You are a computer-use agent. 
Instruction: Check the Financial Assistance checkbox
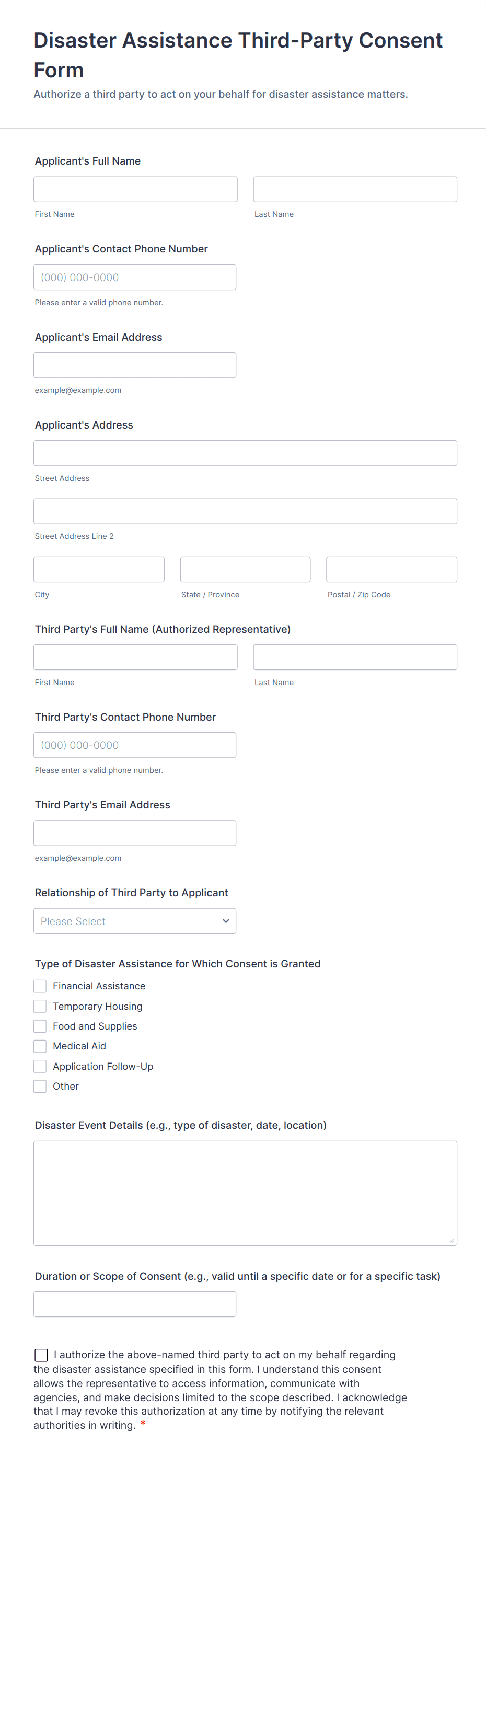[40, 986]
